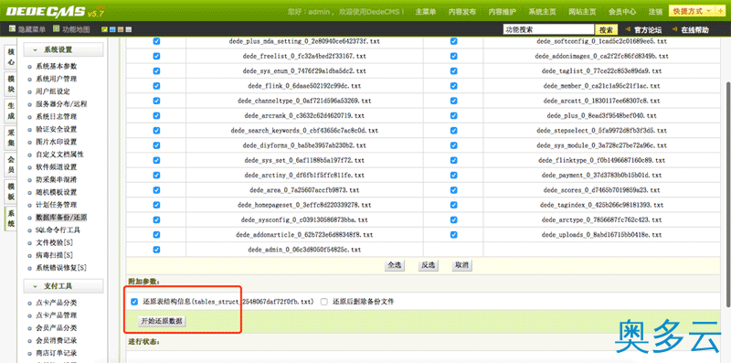The image size is (731, 363).
Task: Open 验证安全设置 in sidebar
Action: (56, 130)
